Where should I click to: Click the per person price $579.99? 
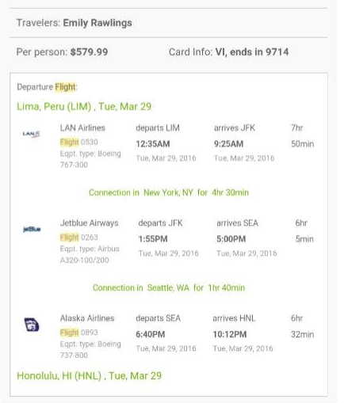[89, 51]
